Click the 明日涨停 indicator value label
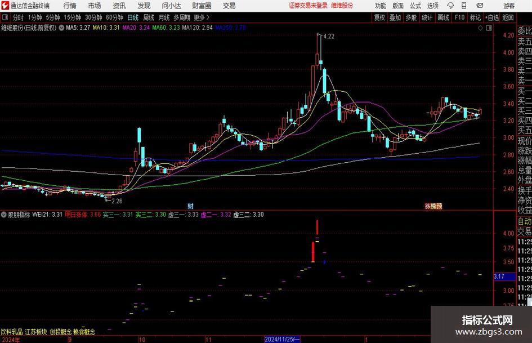Screen dimensions: 532x343 tap(83, 215)
